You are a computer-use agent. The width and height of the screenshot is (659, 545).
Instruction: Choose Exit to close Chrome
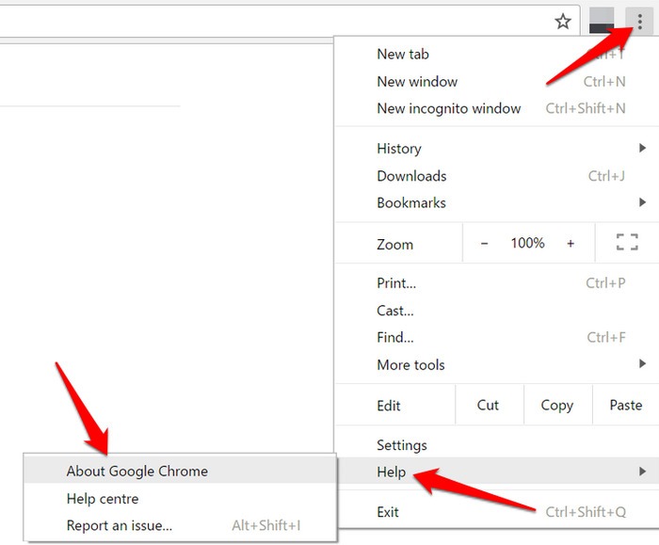(497, 512)
